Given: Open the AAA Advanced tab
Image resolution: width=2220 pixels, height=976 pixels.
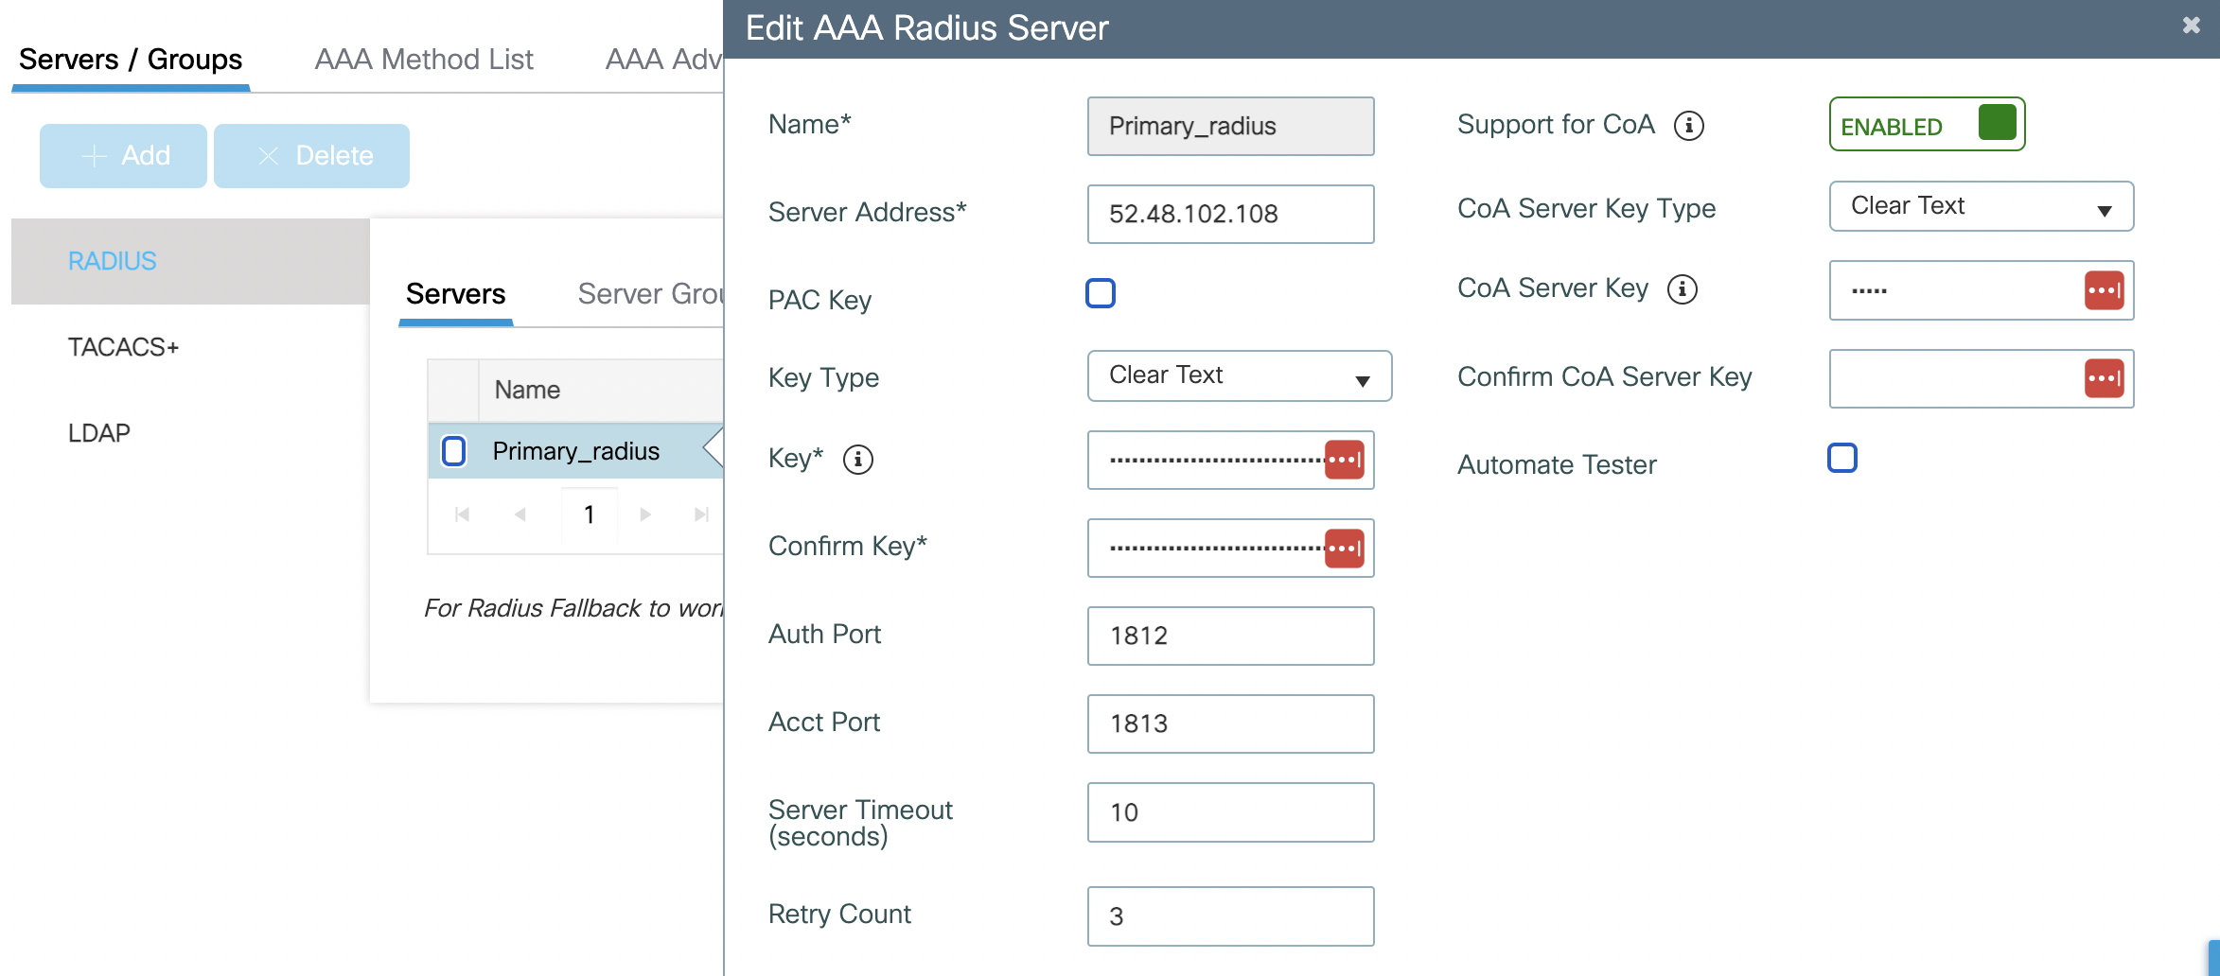Looking at the screenshot, I should coord(664,60).
